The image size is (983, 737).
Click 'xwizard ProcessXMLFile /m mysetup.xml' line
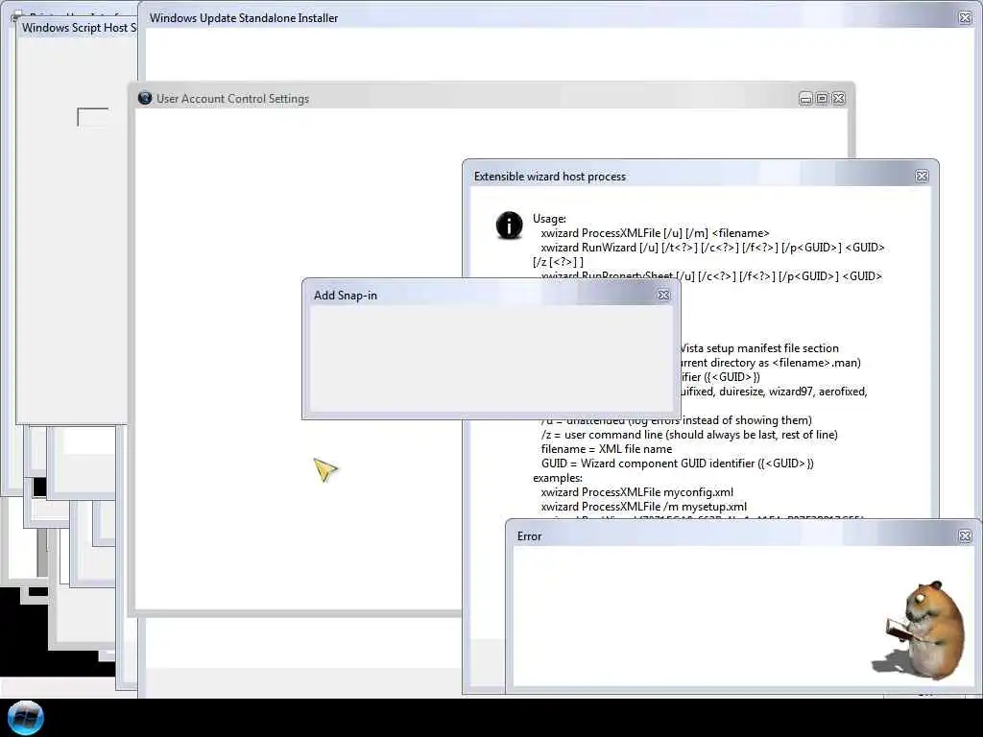644,507
